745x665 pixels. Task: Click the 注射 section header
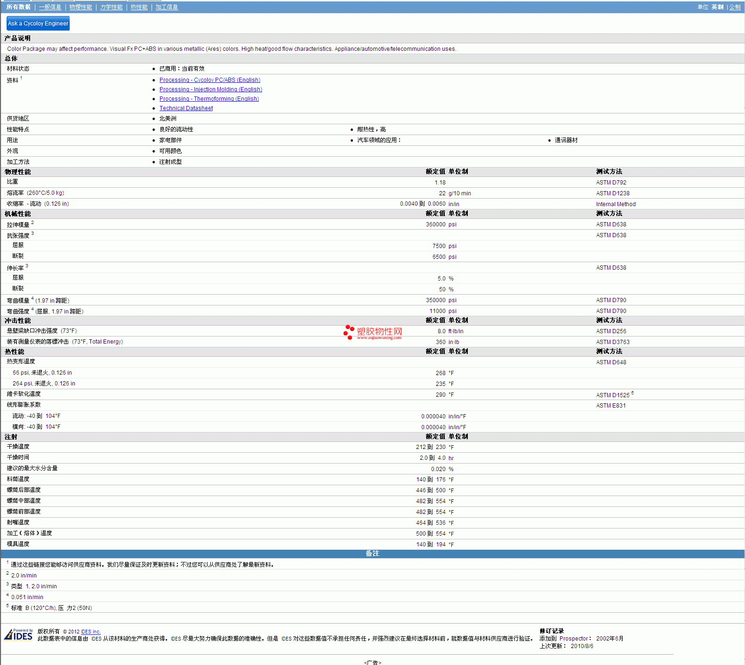[x=11, y=437]
